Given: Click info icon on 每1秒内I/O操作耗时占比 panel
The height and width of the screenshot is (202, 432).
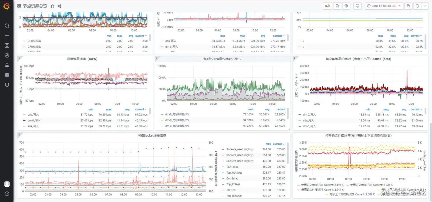Looking at the screenshot, I should [157, 57].
